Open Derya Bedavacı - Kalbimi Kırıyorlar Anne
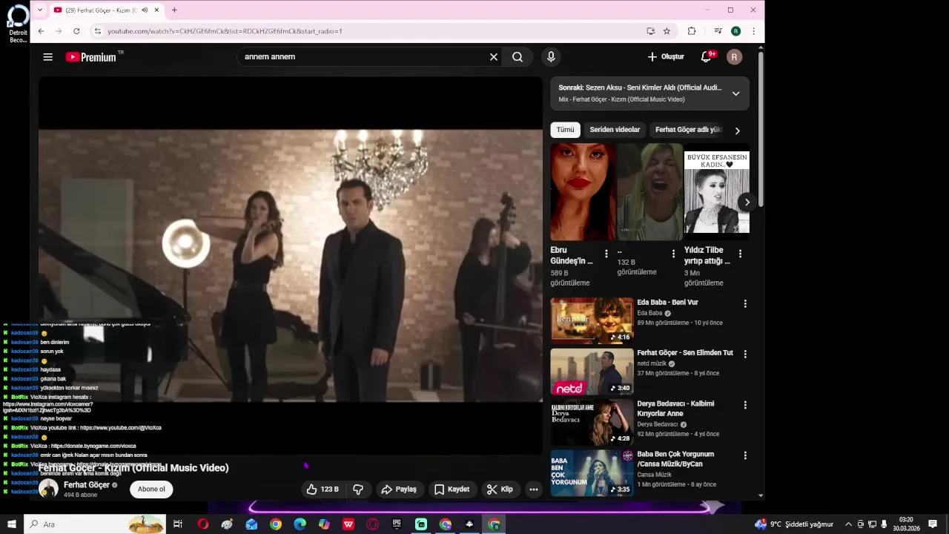 pyautogui.click(x=675, y=409)
